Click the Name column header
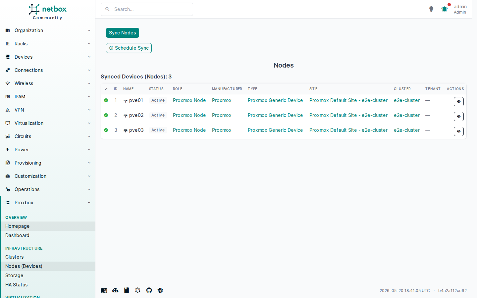 coord(129,89)
